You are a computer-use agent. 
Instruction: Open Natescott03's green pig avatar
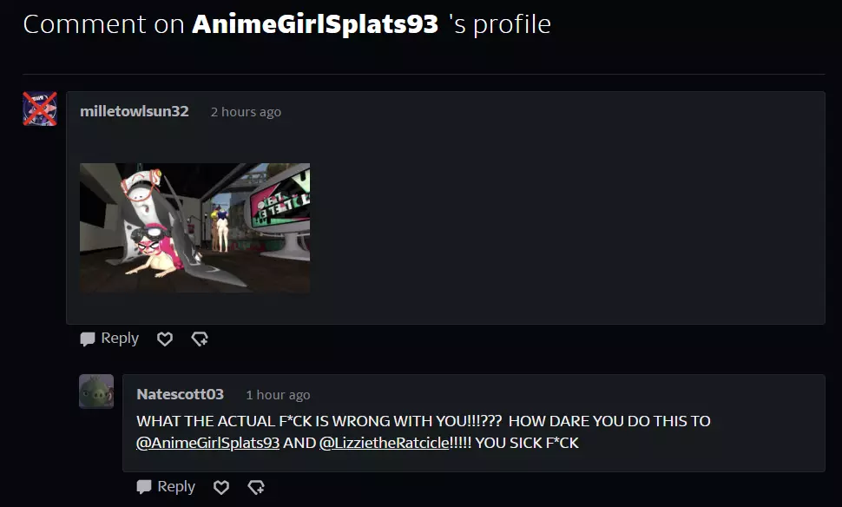[96, 392]
